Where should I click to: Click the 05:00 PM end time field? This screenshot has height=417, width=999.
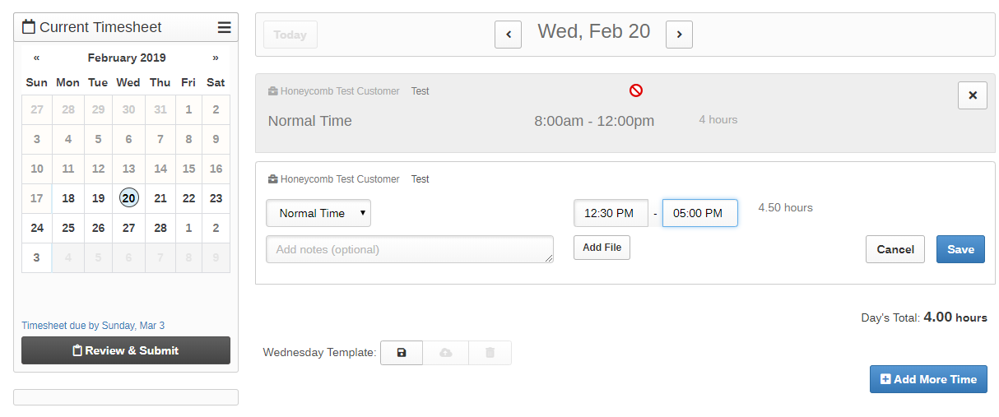coord(699,213)
